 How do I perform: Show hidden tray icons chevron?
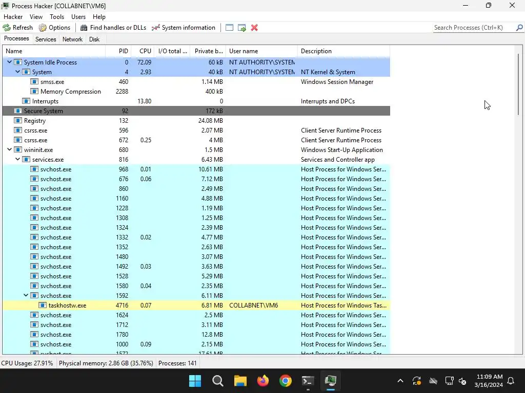click(x=400, y=381)
